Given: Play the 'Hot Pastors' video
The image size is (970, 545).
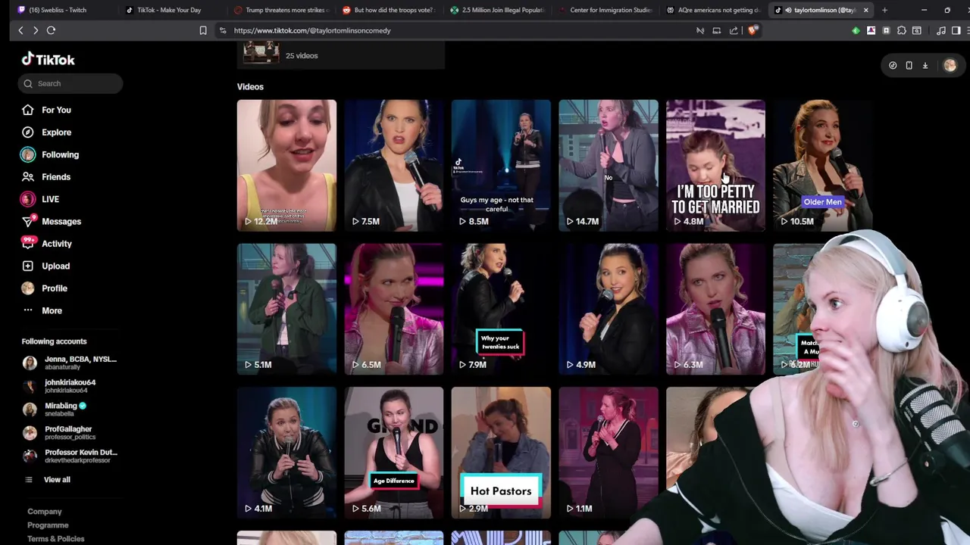Looking at the screenshot, I should 501,453.
